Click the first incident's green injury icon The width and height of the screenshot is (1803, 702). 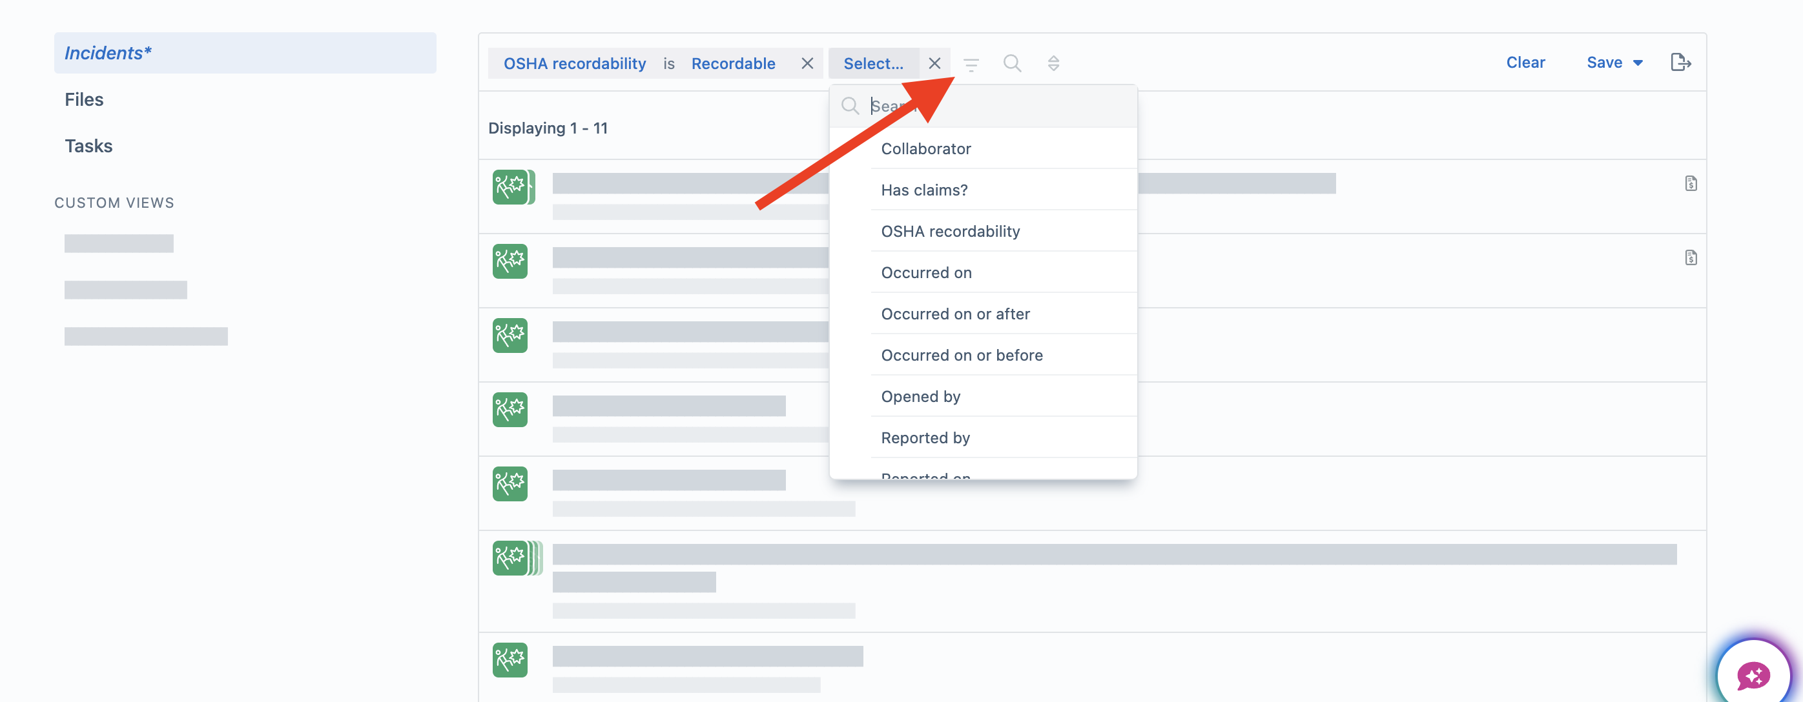tap(510, 186)
